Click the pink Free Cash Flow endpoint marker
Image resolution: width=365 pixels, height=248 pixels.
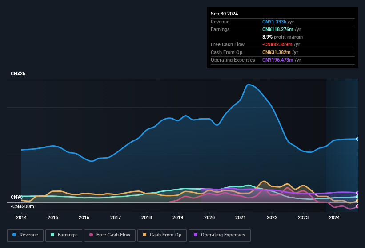(357, 206)
